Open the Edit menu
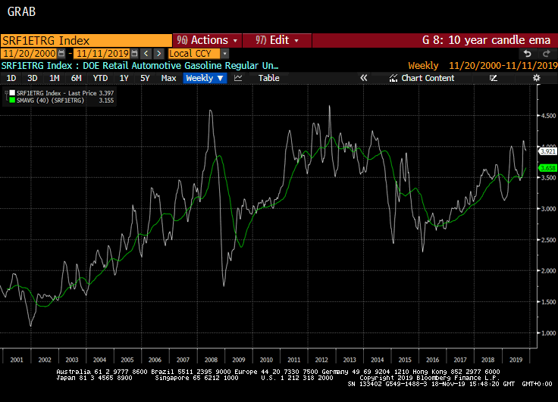The width and height of the screenshot is (558, 402). coord(277,40)
